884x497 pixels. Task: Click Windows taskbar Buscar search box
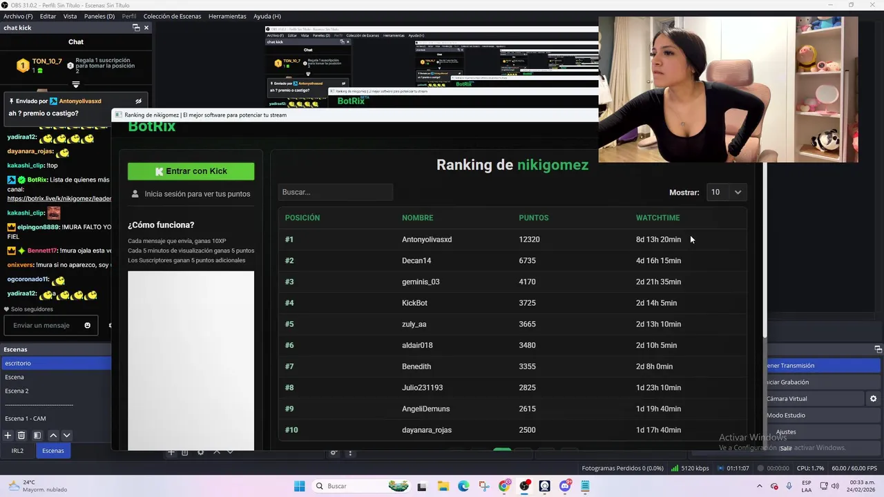[x=359, y=486]
